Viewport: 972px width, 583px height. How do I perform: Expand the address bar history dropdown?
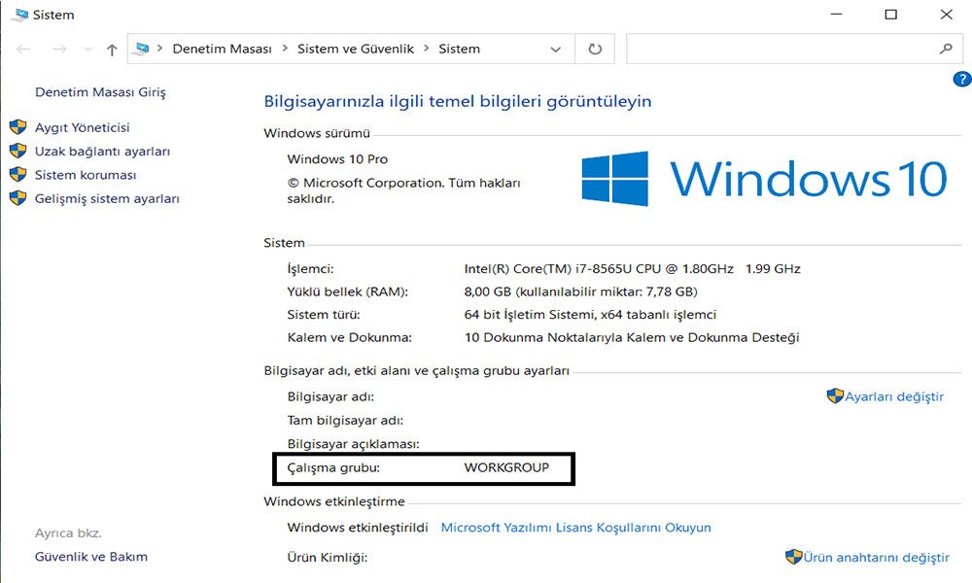point(555,49)
